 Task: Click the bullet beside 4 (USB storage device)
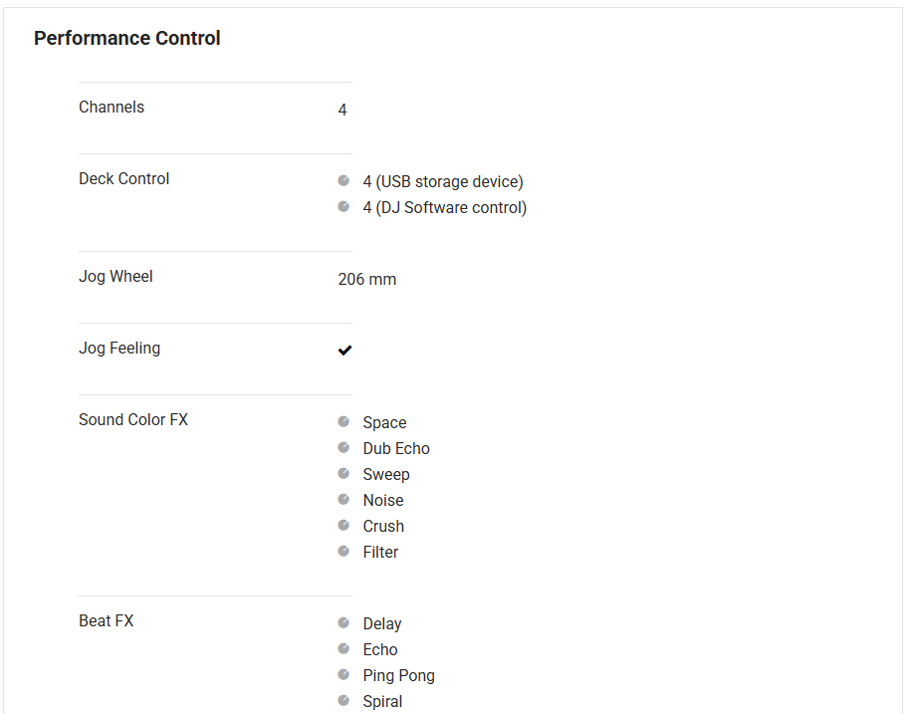pyautogui.click(x=343, y=181)
